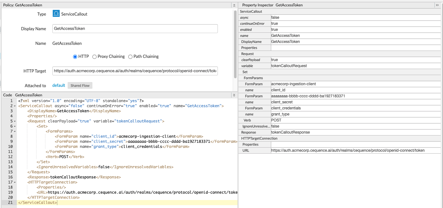Open the default shared flow link
The image size is (443, 208).
(x=58, y=86)
